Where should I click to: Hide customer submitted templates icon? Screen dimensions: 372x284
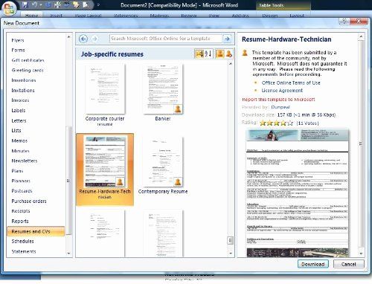click(x=229, y=54)
